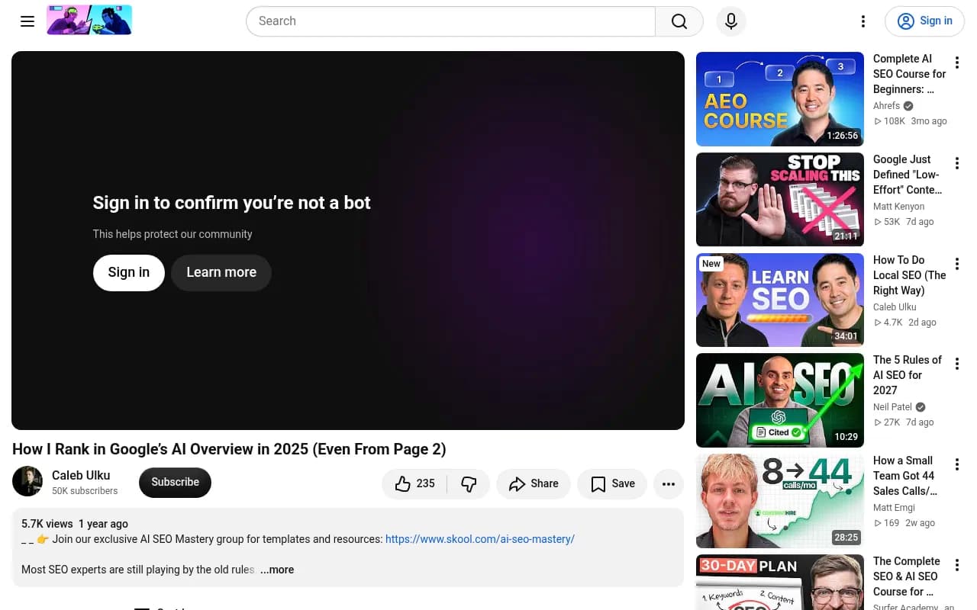Image resolution: width=977 pixels, height=610 pixels.
Task: Click Neil Patel channel name
Action: pos(892,407)
